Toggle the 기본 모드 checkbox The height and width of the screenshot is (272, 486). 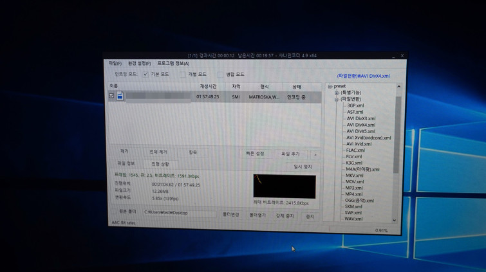coord(146,75)
